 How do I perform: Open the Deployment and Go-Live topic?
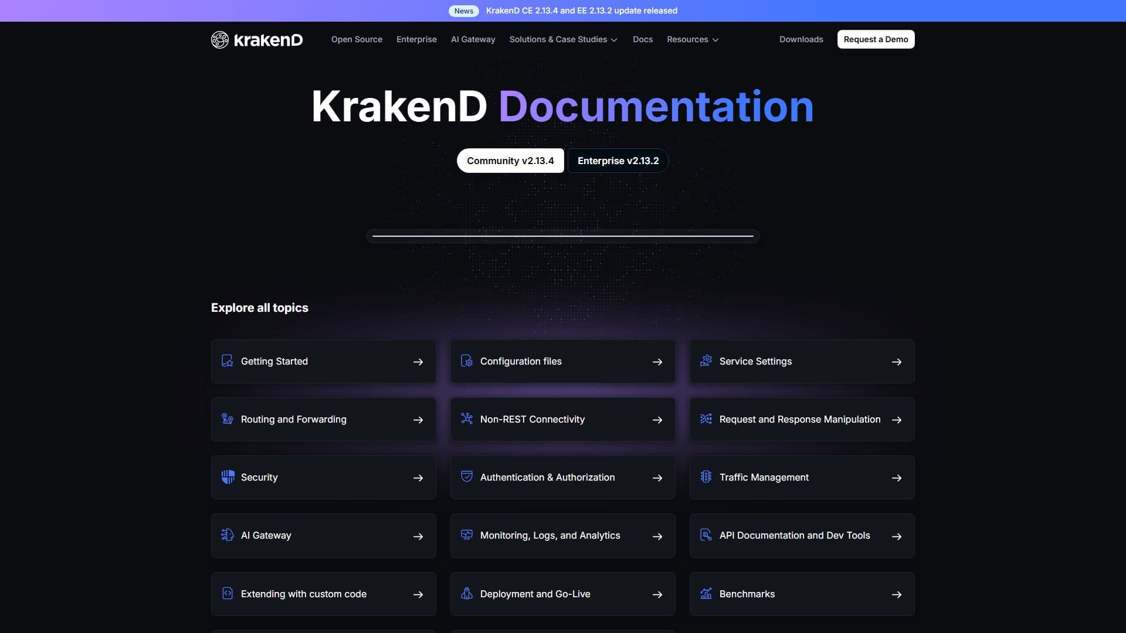click(x=562, y=594)
